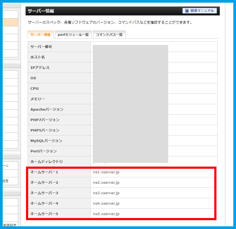Click the サーバー番号 row label
Screen dimensions: 236x229
(41, 47)
